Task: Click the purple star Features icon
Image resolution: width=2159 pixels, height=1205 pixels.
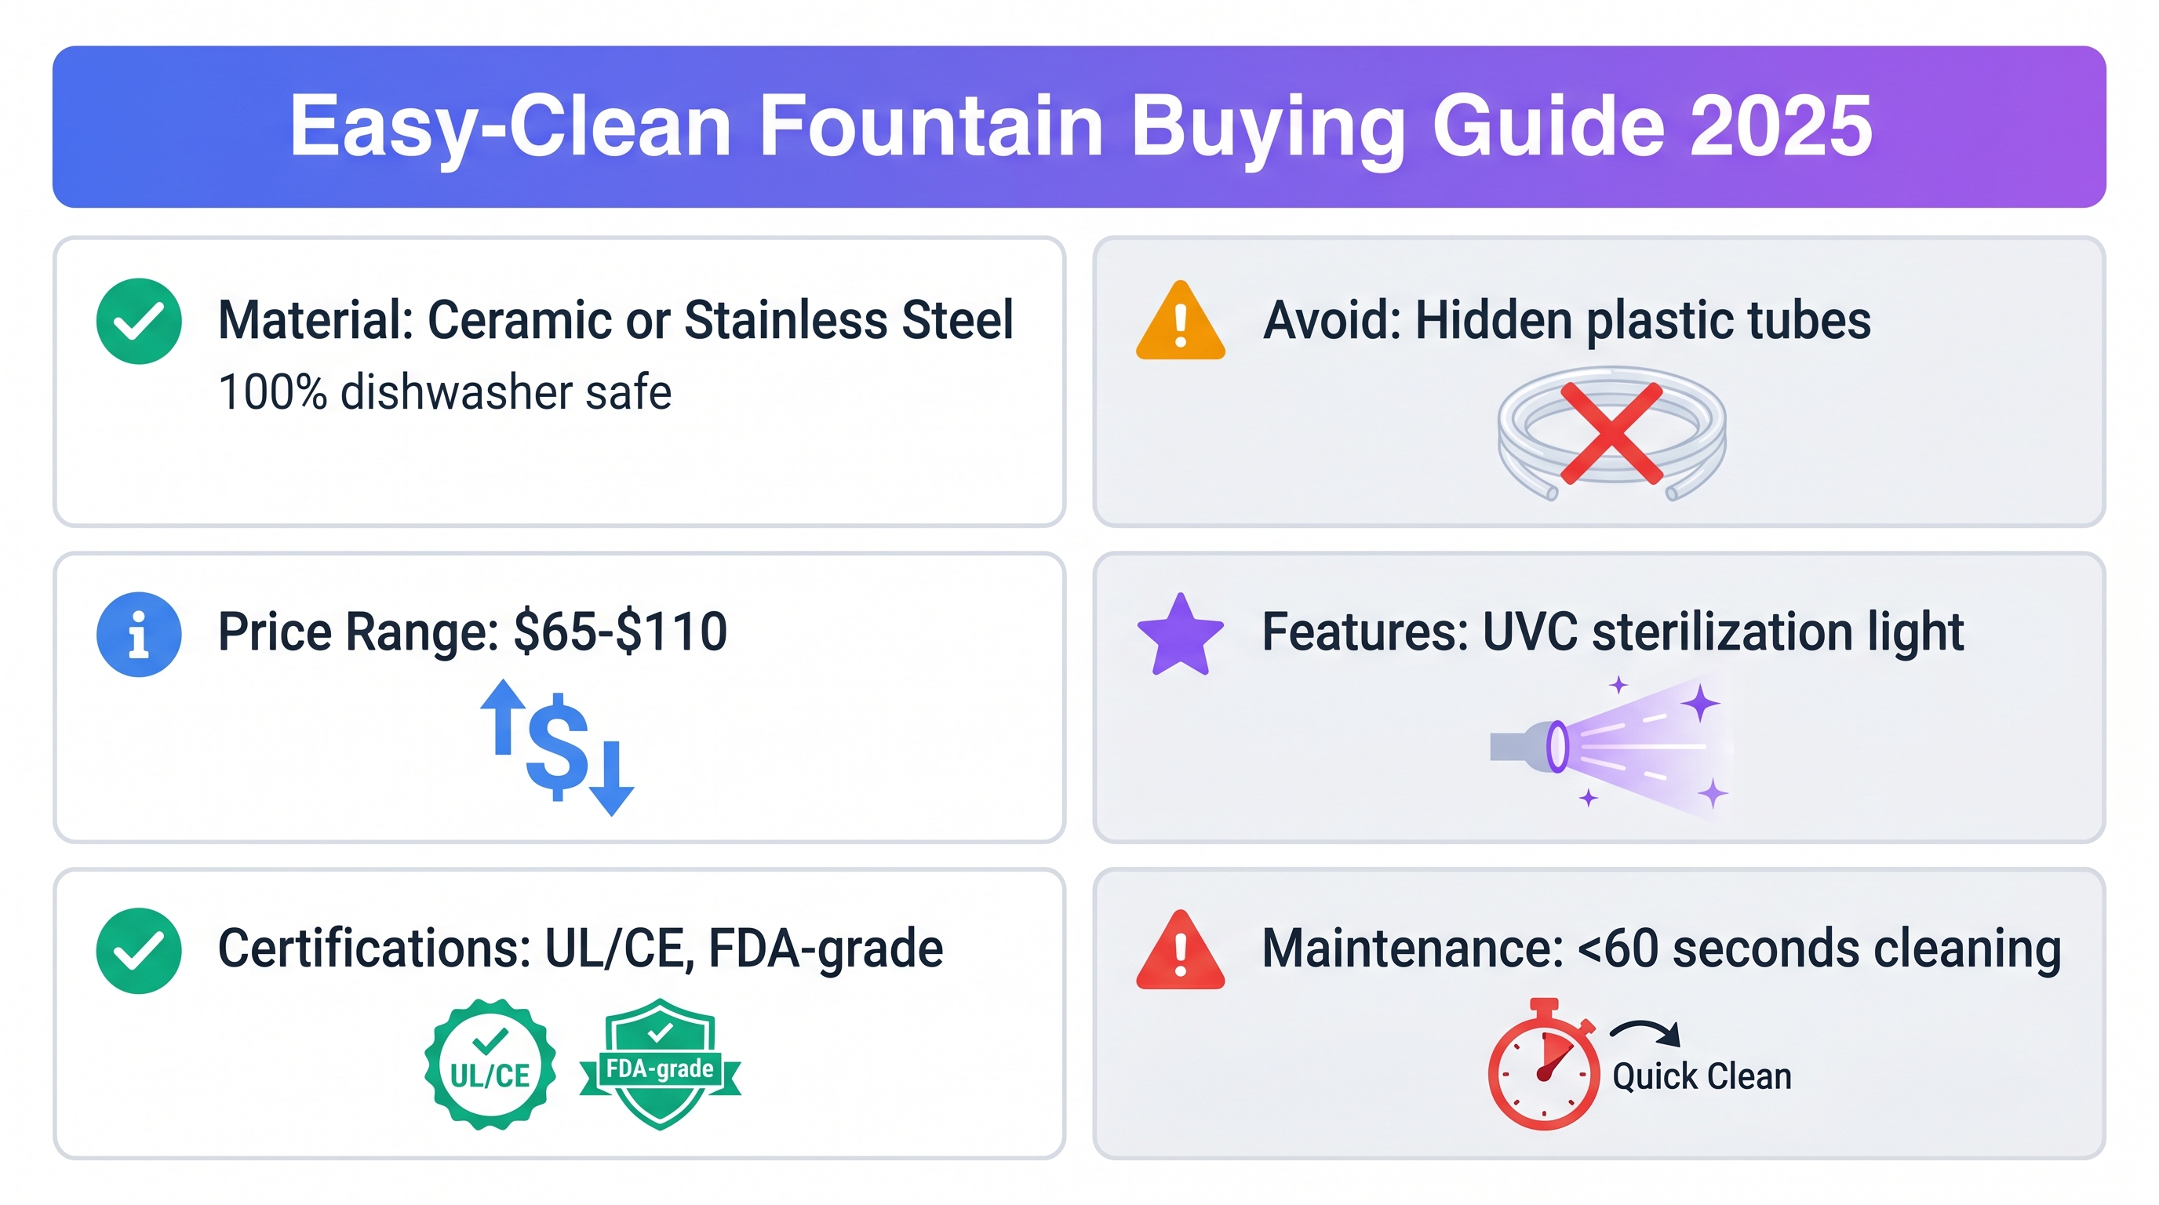Action: pos(1180,635)
